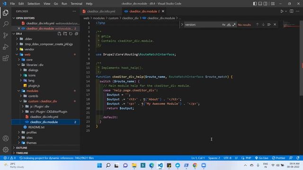The height and width of the screenshot is (170, 303).
Task: Toggle find in selection
Action: (x=269, y=25)
